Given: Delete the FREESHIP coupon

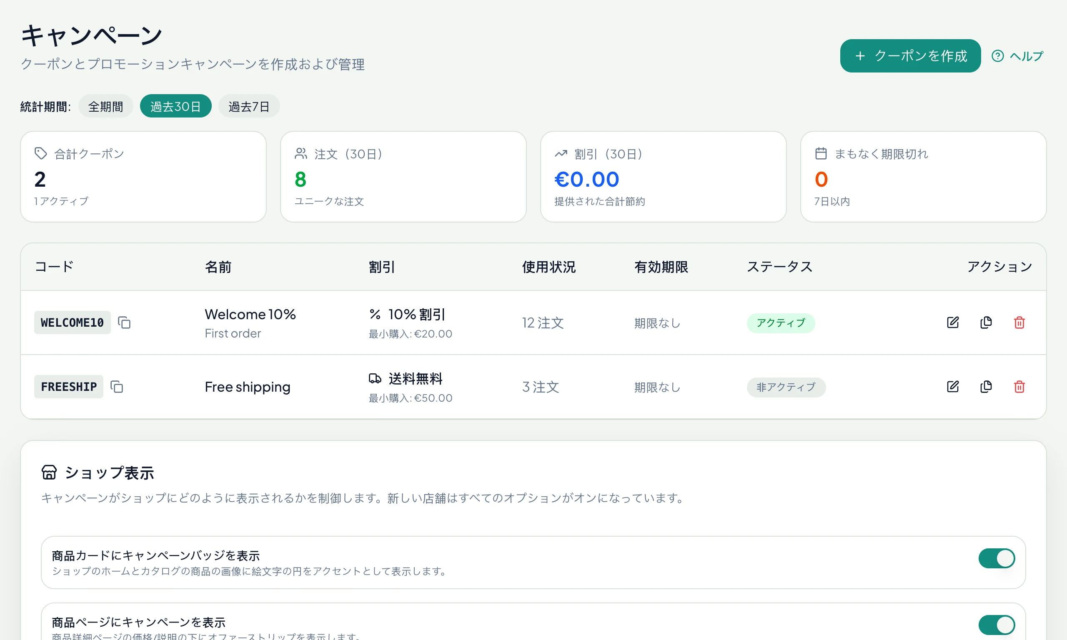Looking at the screenshot, I should pos(1019,387).
